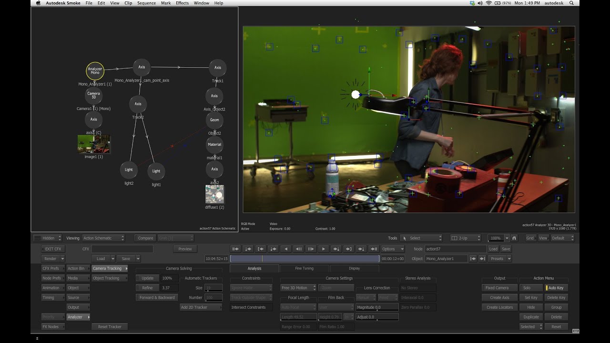The width and height of the screenshot is (610, 343).
Task: Open the Sequence menu
Action: [146, 3]
